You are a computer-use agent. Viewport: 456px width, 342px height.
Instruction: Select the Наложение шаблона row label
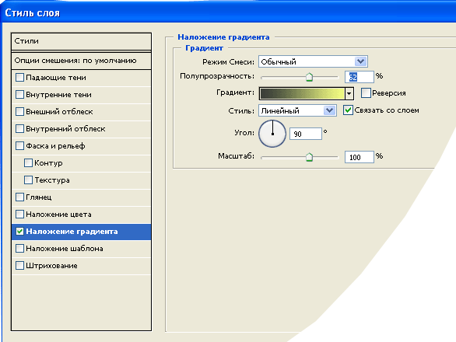(x=65, y=249)
